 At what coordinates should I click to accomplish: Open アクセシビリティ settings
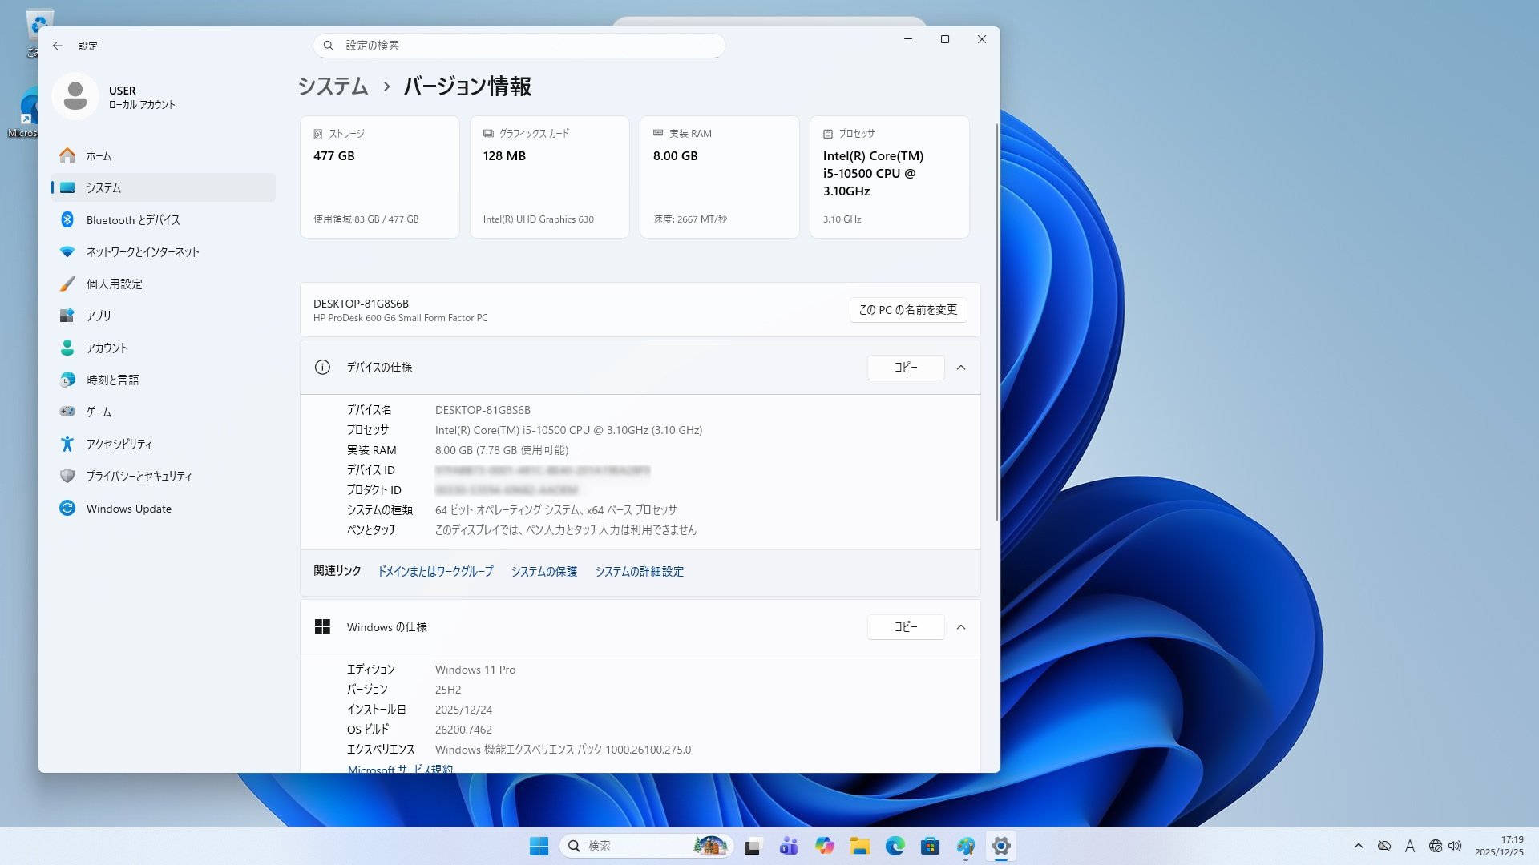tap(119, 444)
